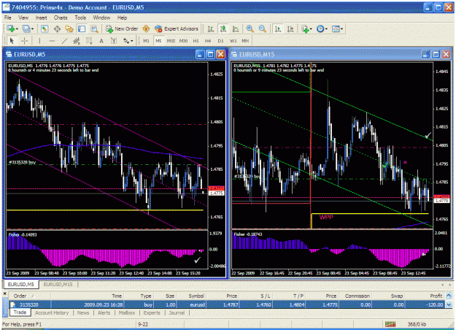Open the Indicators list dropdown

pos(307,28)
